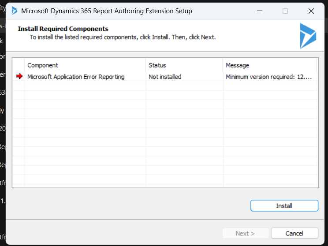Close the Setup window
Viewport: 328px width, 246px height.
[x=311, y=11]
